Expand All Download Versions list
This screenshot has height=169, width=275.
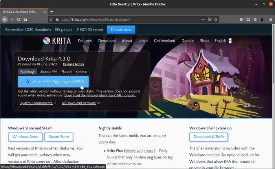tap(81, 103)
